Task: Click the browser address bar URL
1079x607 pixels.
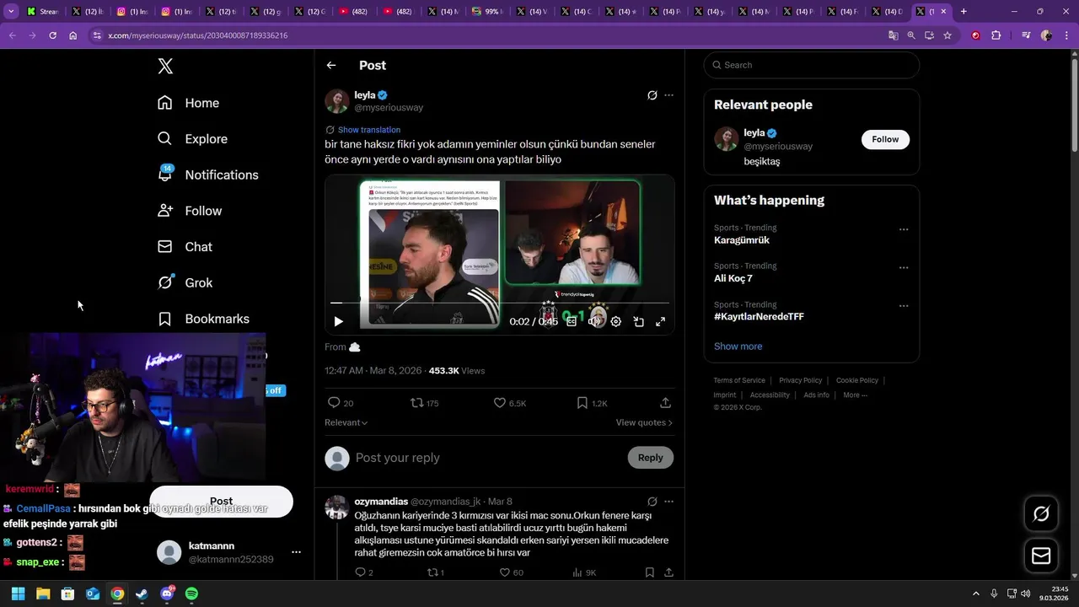Action: pos(197,35)
